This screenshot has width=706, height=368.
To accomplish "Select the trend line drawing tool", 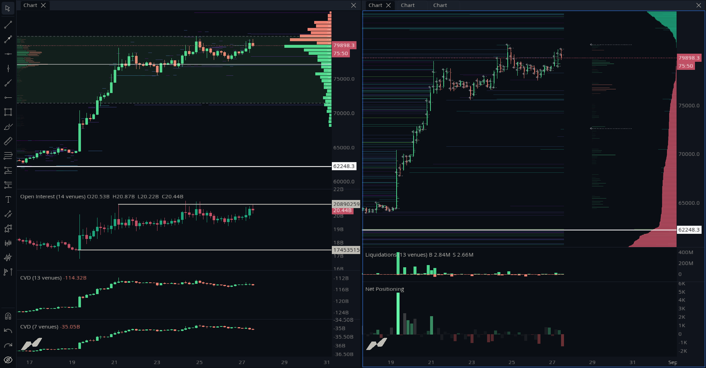I will tap(8, 25).
